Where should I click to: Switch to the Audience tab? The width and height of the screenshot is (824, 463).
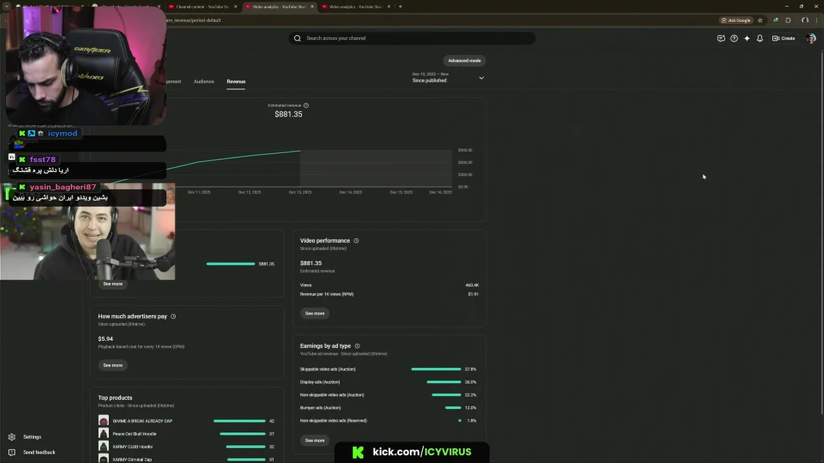[203, 82]
